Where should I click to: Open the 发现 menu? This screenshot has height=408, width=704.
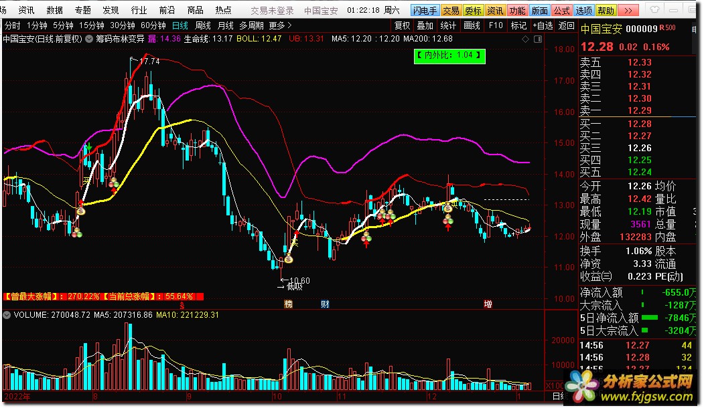pyautogui.click(x=111, y=10)
